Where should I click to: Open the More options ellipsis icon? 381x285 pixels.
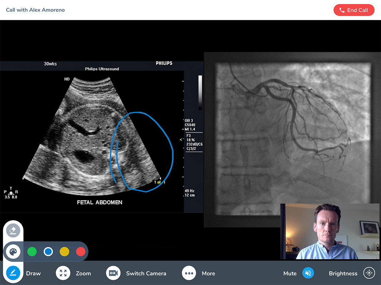coord(189,273)
